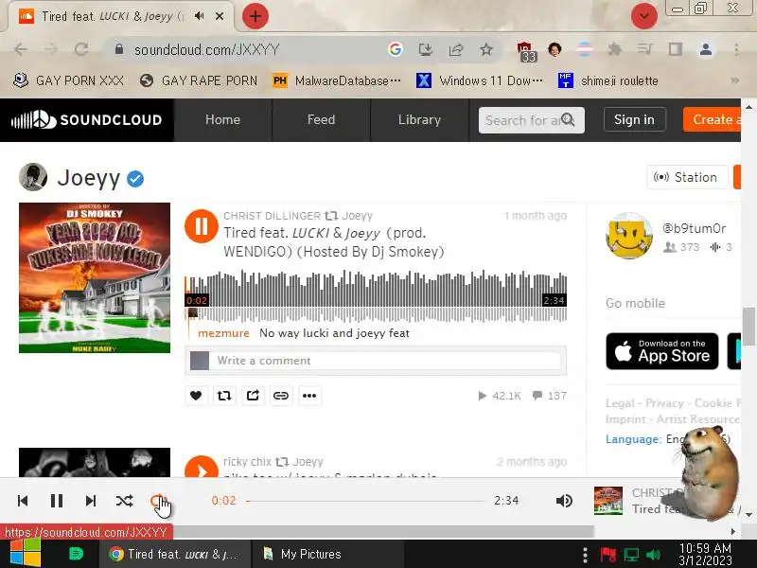This screenshot has height=568, width=757.
Task: Open the SoundCloud logo homepage
Action: [x=86, y=120]
